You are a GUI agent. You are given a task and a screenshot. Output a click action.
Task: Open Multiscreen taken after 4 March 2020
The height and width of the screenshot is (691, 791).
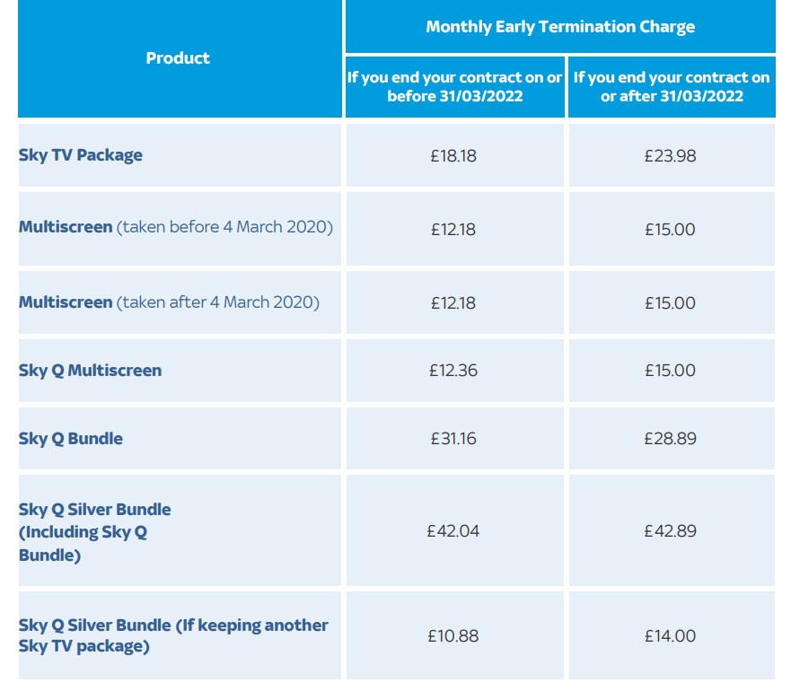pos(169,302)
